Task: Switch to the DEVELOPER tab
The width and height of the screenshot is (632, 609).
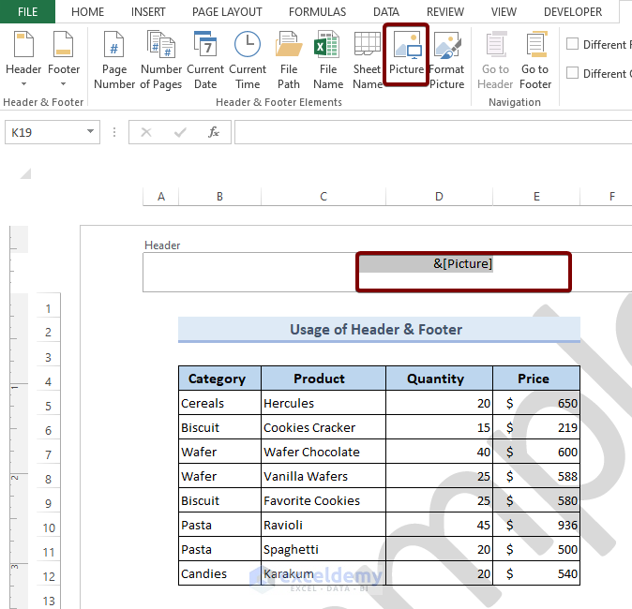Action: [573, 11]
